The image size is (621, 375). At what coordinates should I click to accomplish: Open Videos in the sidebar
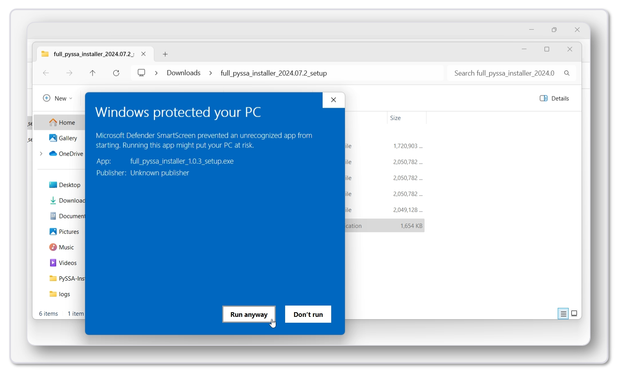tap(63, 263)
